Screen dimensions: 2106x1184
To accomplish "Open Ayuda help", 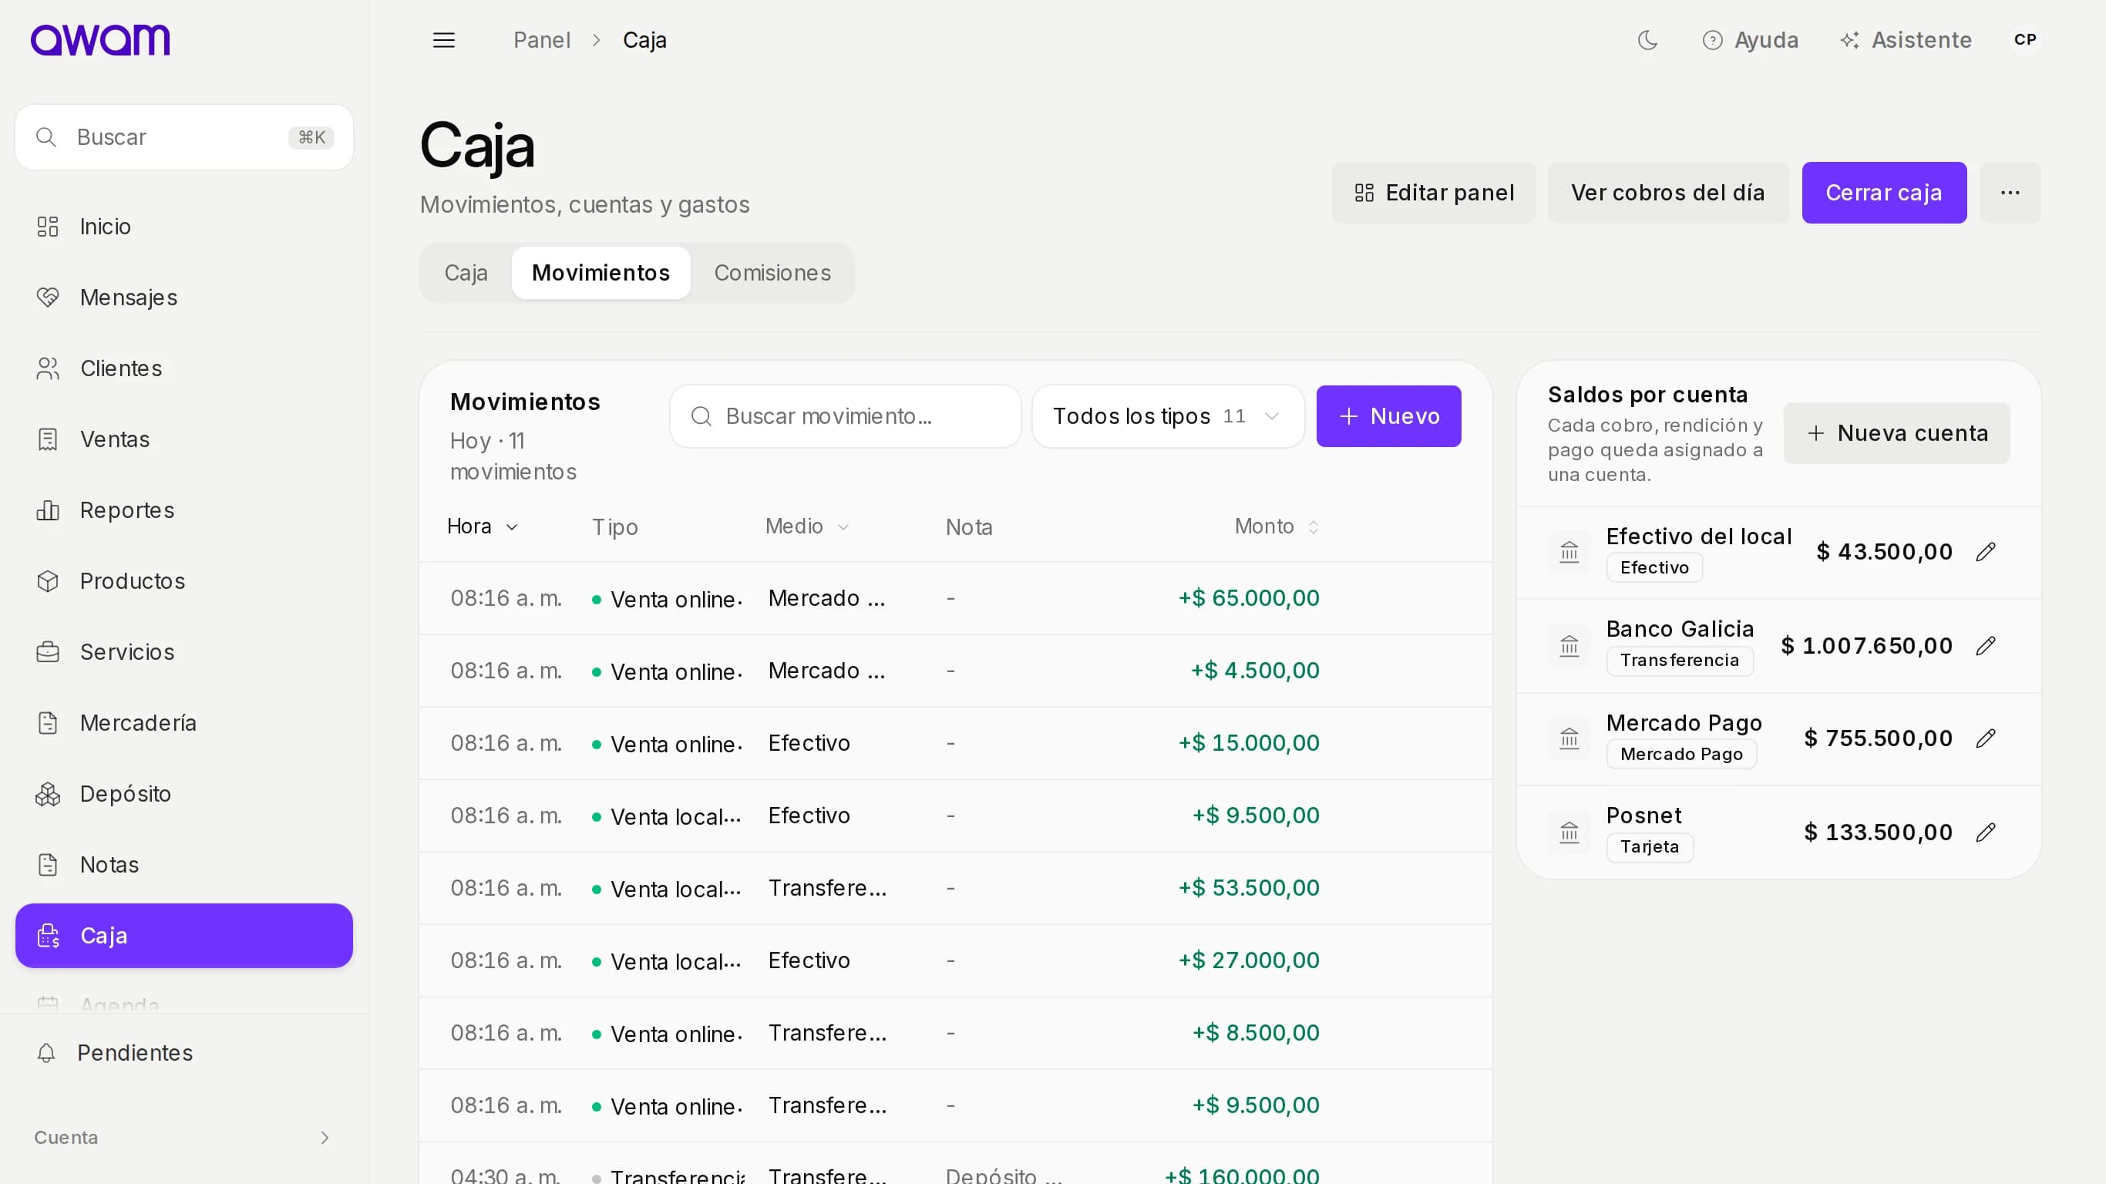I will click(x=1751, y=40).
